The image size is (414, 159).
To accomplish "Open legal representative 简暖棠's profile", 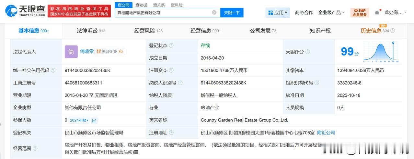I will [87, 52].
